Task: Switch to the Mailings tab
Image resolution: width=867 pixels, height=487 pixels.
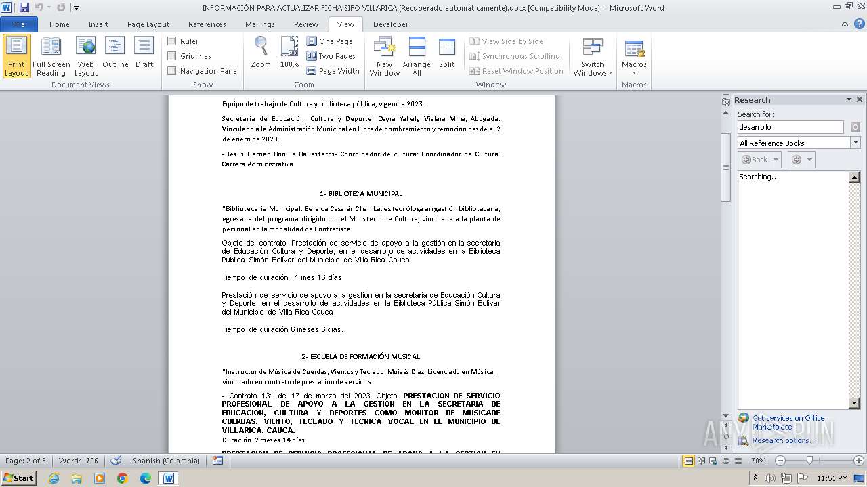Action: point(260,24)
